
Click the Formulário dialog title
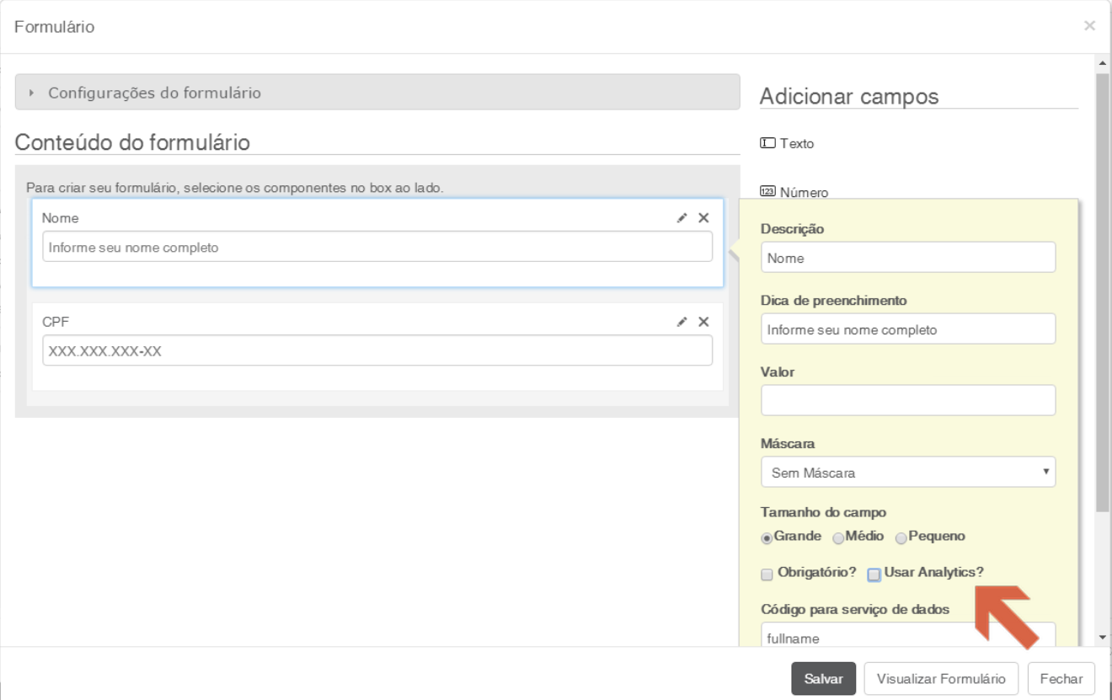tap(55, 27)
